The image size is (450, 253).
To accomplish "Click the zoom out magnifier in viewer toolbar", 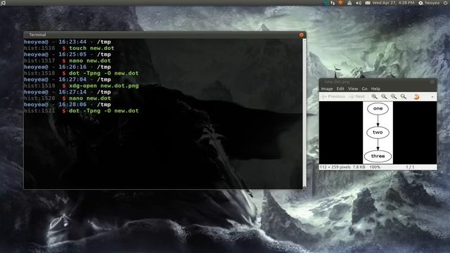I will click(x=384, y=97).
